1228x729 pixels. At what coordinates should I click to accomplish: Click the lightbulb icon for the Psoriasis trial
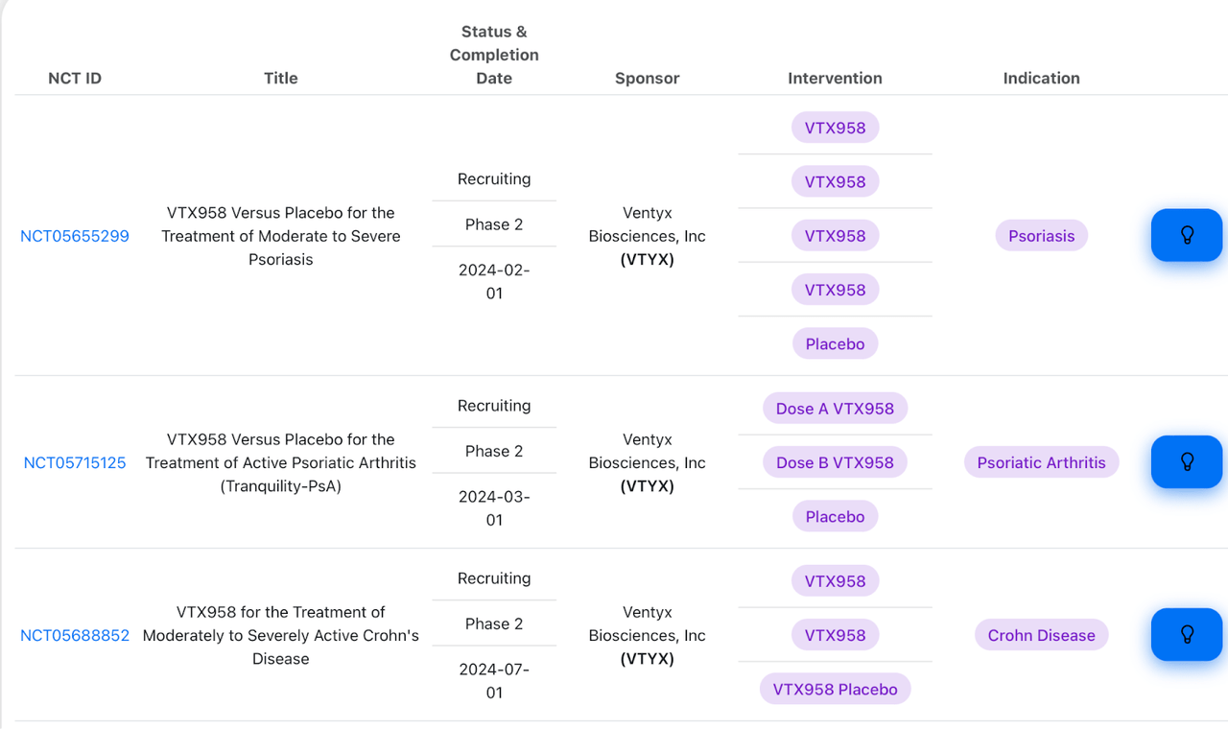point(1187,235)
